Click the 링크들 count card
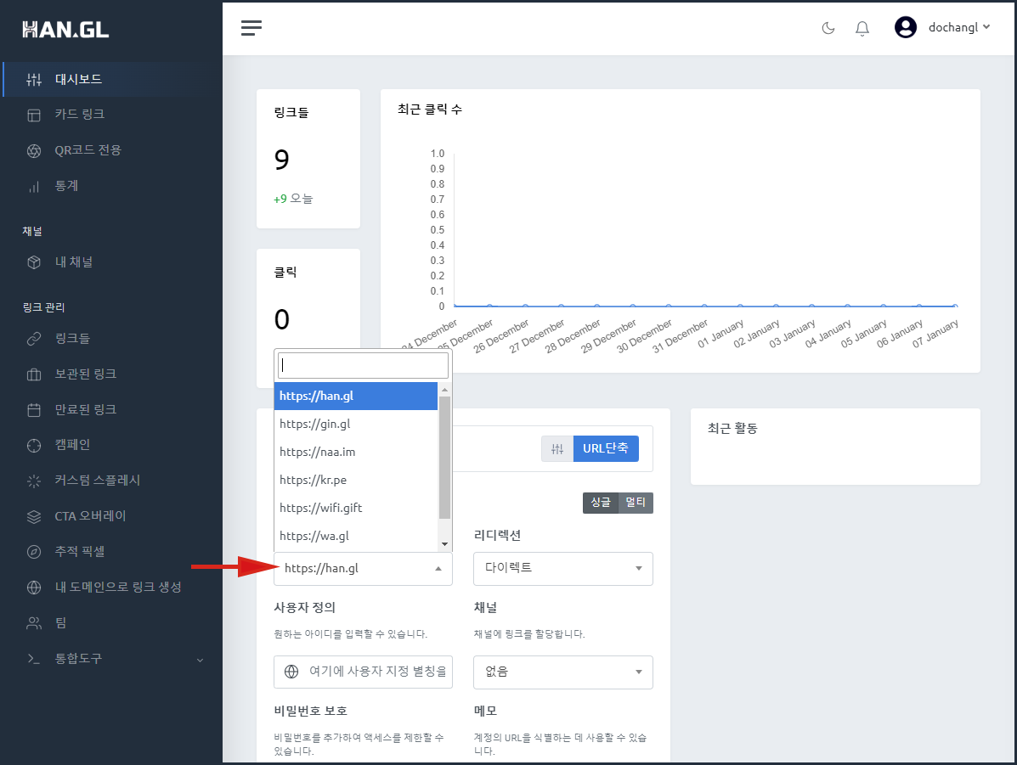 (x=308, y=159)
